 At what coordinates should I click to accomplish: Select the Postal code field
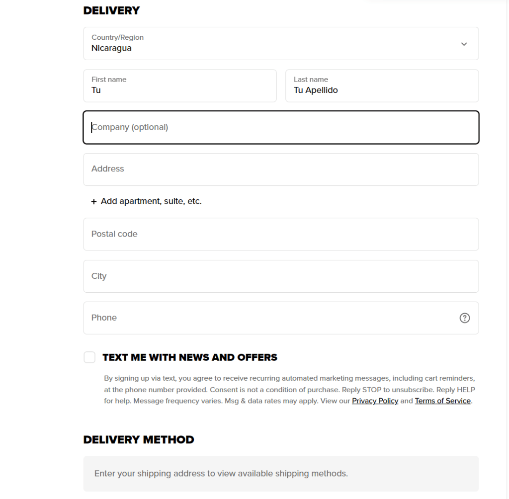coord(281,234)
